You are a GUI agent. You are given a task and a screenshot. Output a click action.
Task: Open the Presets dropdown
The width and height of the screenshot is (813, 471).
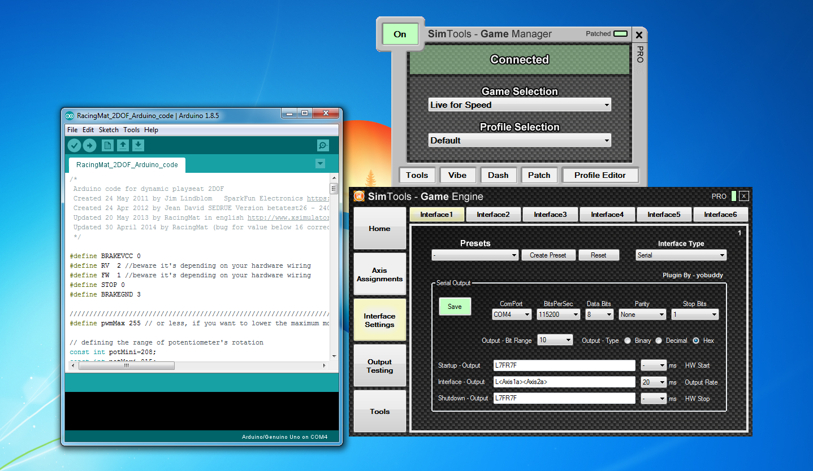475,255
